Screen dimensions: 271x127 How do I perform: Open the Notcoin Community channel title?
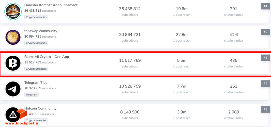coord(40,108)
